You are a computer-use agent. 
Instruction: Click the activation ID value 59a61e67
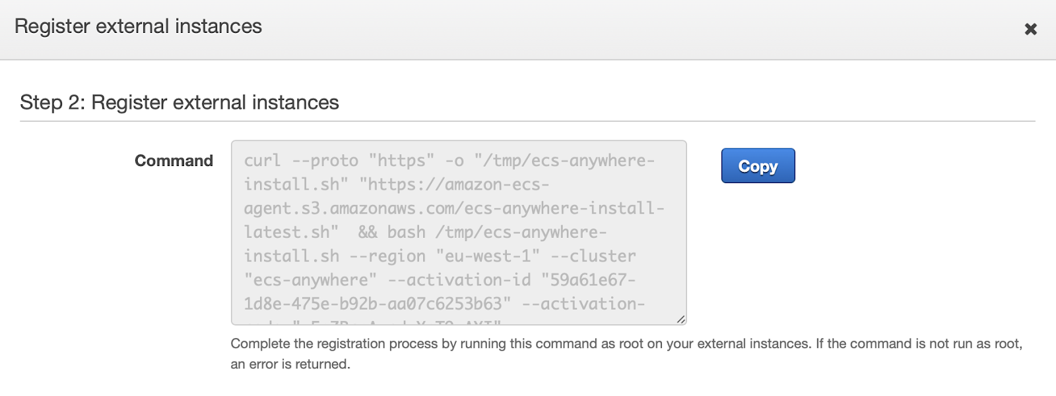587,280
